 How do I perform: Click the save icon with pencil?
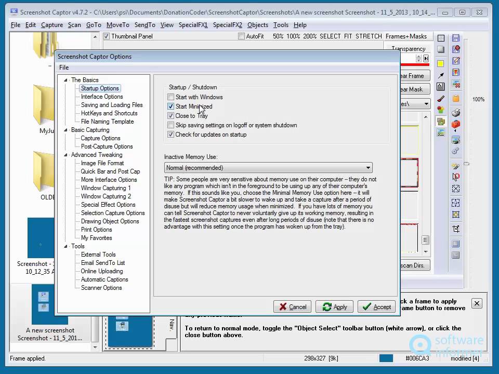point(456,60)
